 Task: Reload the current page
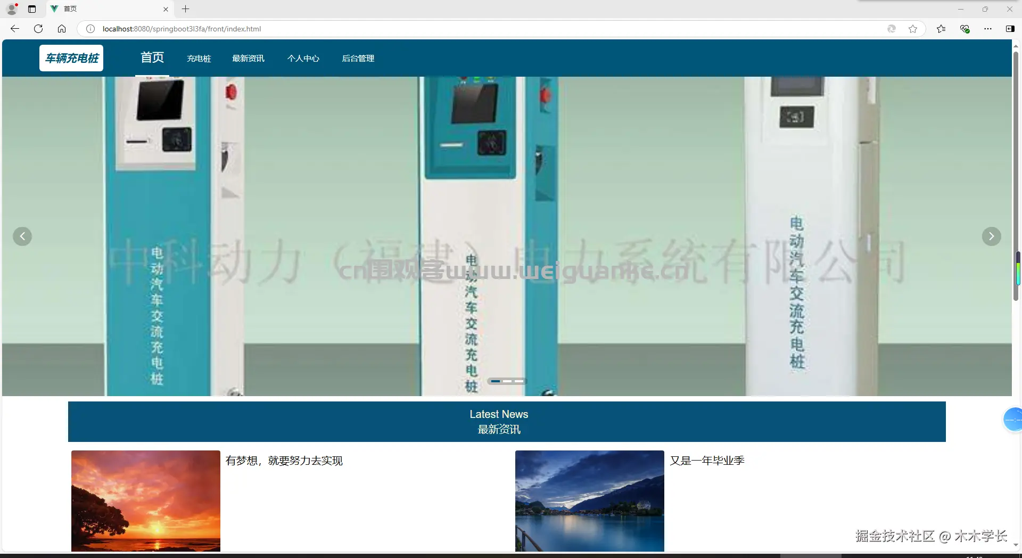click(38, 29)
